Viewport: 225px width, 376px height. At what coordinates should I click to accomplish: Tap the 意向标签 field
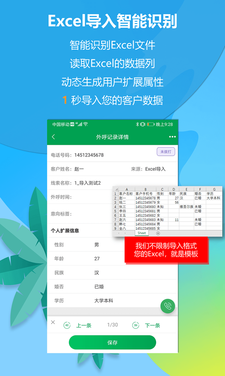pyautogui.click(x=112, y=214)
